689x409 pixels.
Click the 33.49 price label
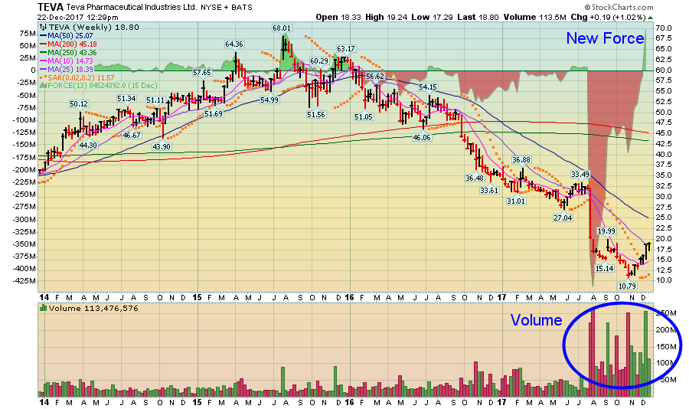pyautogui.click(x=580, y=174)
